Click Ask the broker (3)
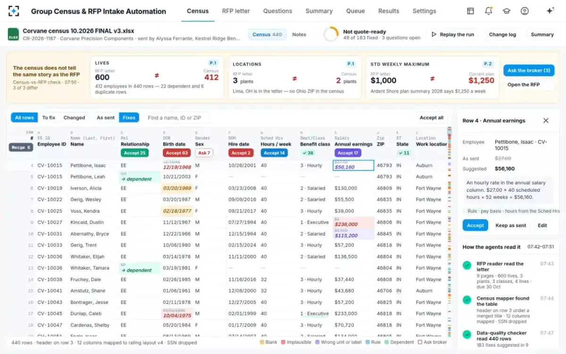The height and width of the screenshot is (354, 566). tap(529, 70)
